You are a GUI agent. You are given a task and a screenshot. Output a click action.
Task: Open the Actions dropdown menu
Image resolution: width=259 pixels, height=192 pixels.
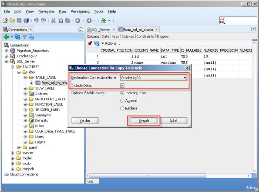point(111,43)
